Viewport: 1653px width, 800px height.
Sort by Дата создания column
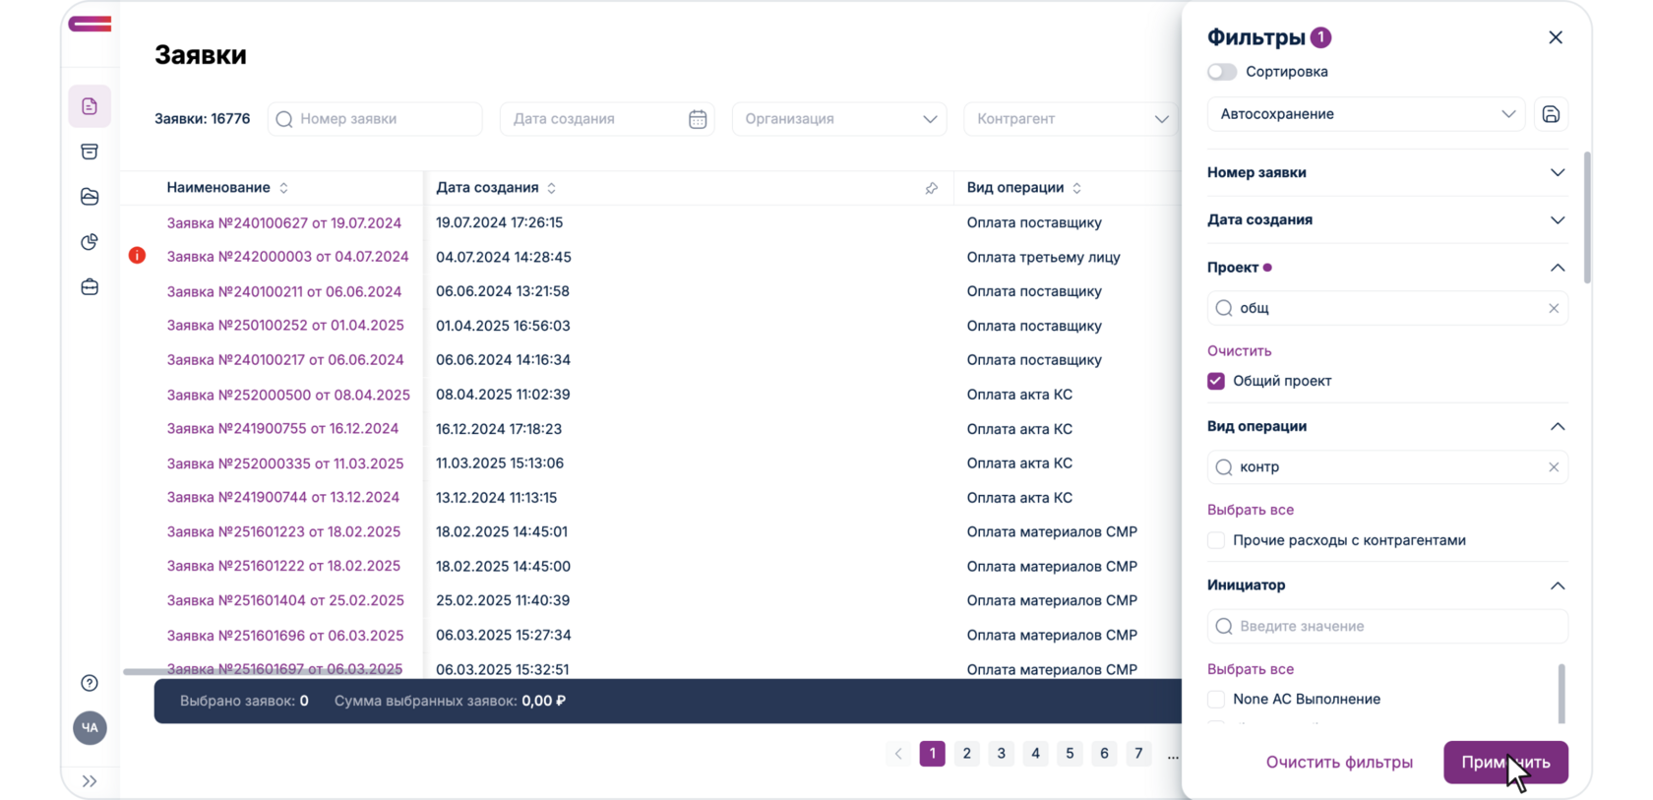(551, 188)
